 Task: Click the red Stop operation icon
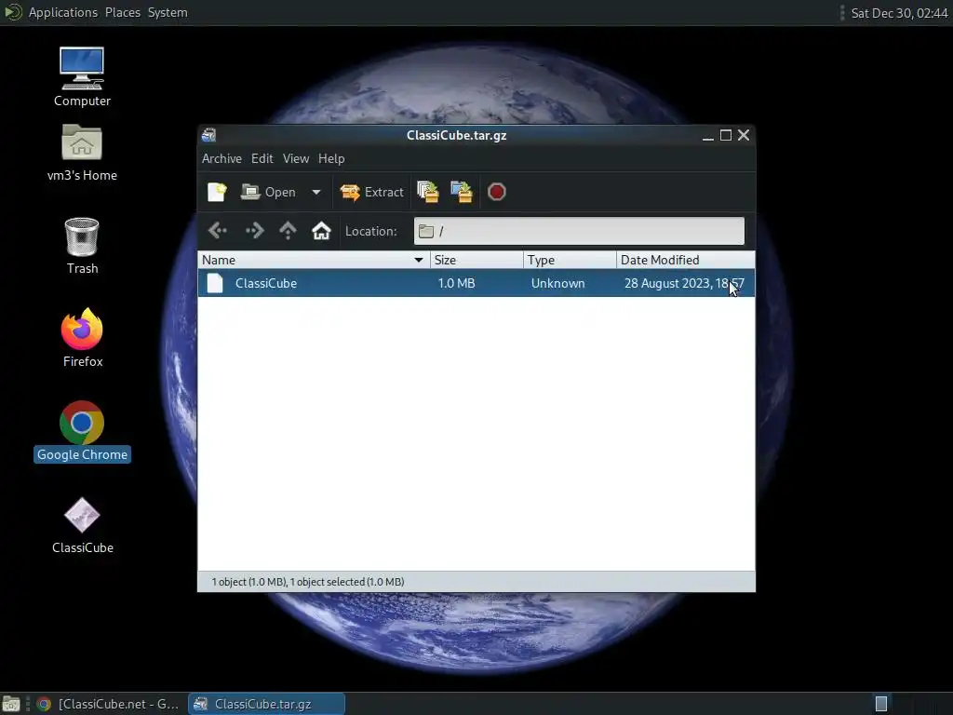[497, 192]
